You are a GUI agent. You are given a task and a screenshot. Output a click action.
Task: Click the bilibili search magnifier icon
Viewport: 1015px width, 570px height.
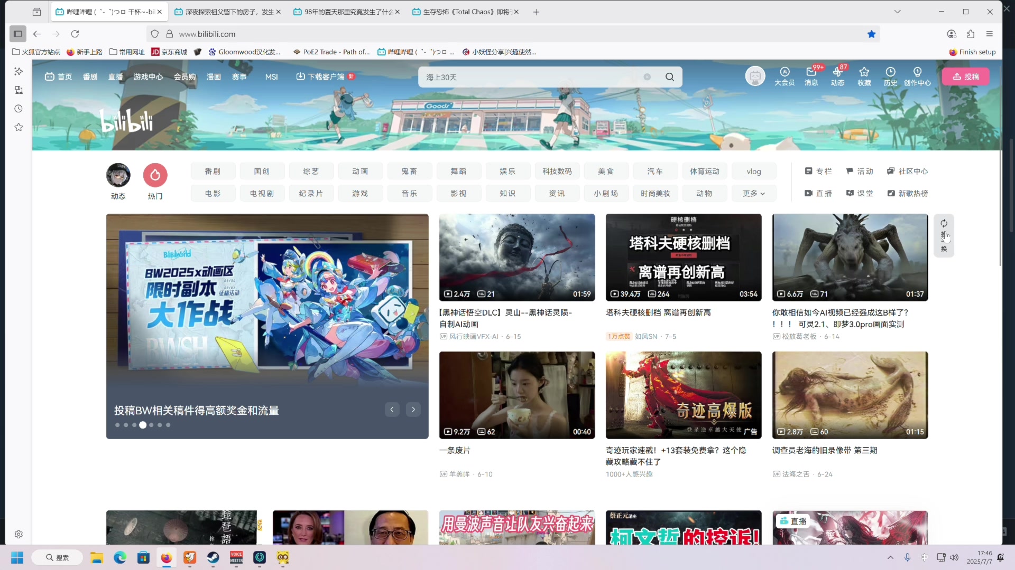(x=670, y=77)
